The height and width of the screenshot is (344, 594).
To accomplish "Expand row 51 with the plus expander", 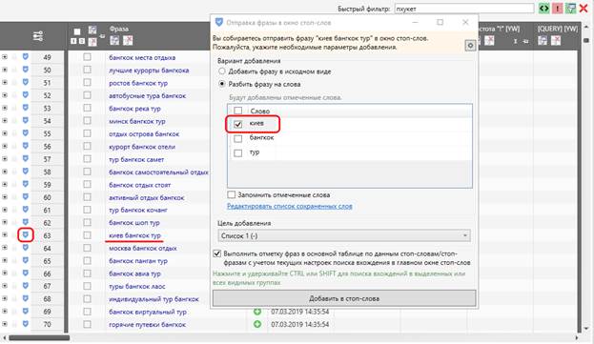I will click(x=4, y=82).
